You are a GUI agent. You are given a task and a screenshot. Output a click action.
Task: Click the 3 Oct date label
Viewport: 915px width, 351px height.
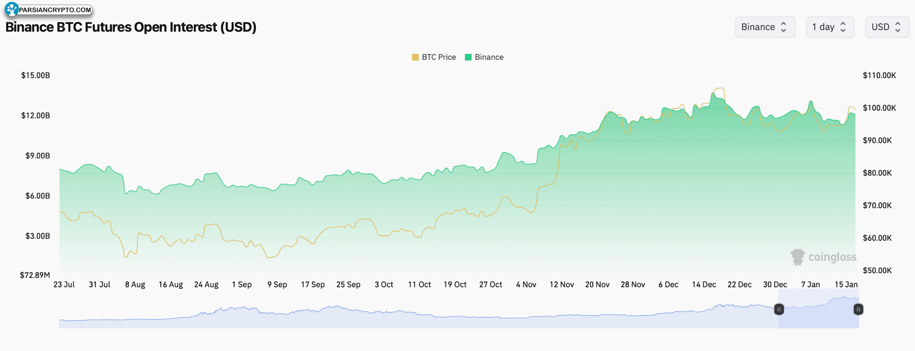click(x=384, y=285)
